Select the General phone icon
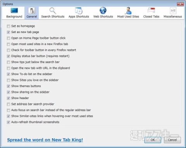Screen dimensions: 186x148 pos(32,10)
